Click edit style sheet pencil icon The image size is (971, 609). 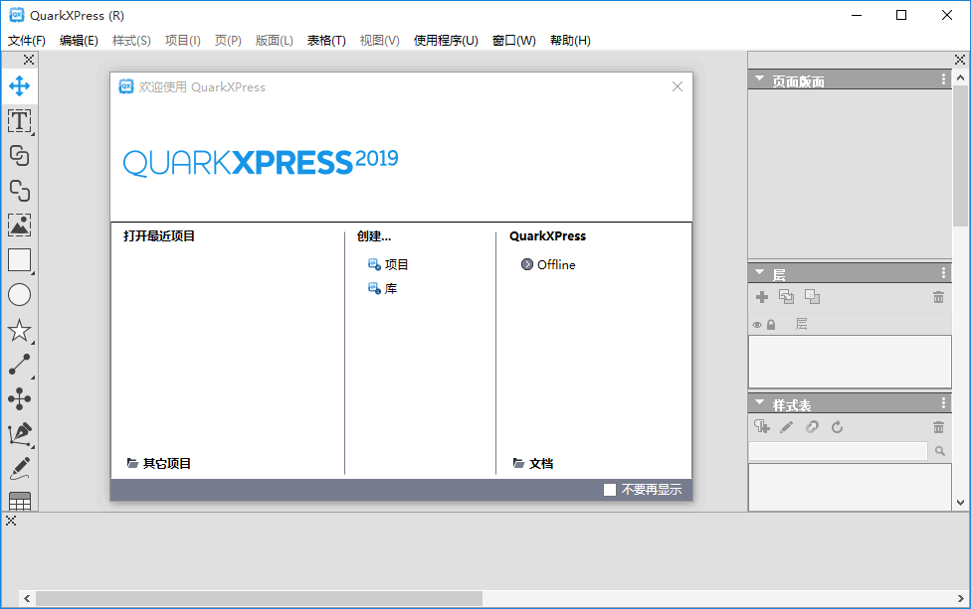coord(787,426)
